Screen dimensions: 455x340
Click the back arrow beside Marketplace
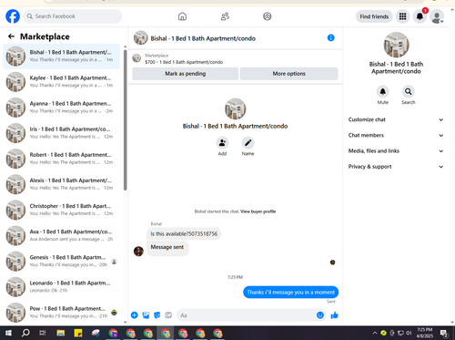[x=11, y=36]
